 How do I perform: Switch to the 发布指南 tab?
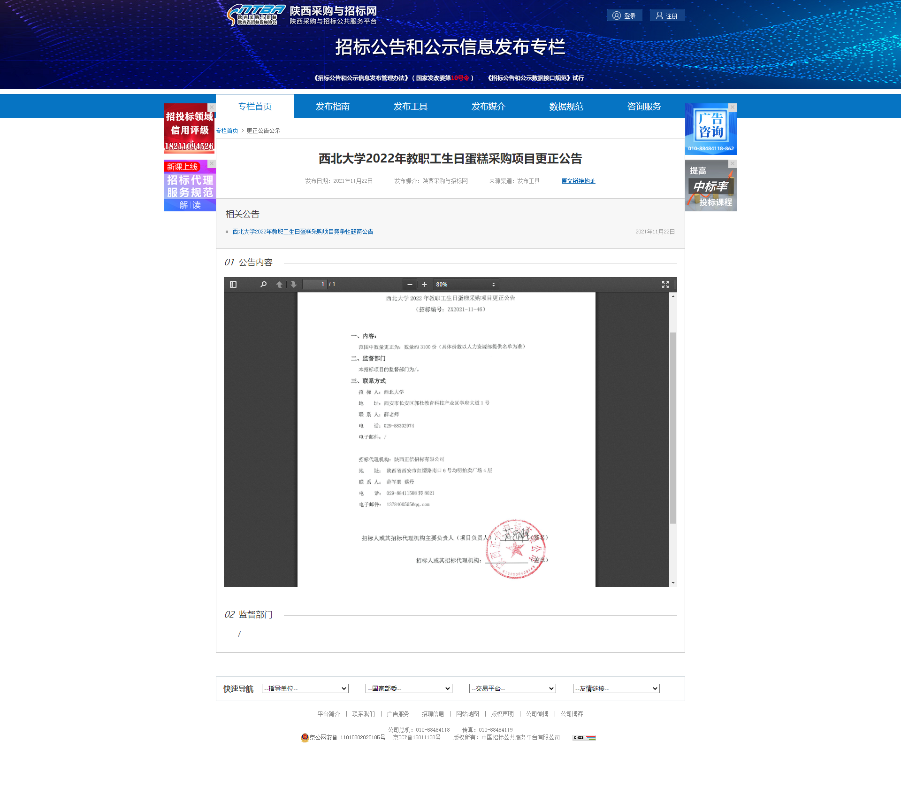pyautogui.click(x=332, y=107)
